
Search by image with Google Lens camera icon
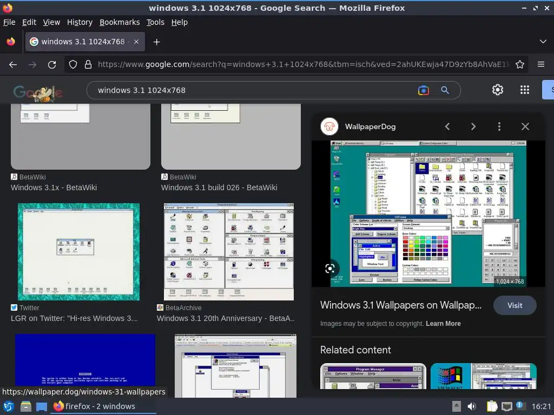click(x=423, y=90)
